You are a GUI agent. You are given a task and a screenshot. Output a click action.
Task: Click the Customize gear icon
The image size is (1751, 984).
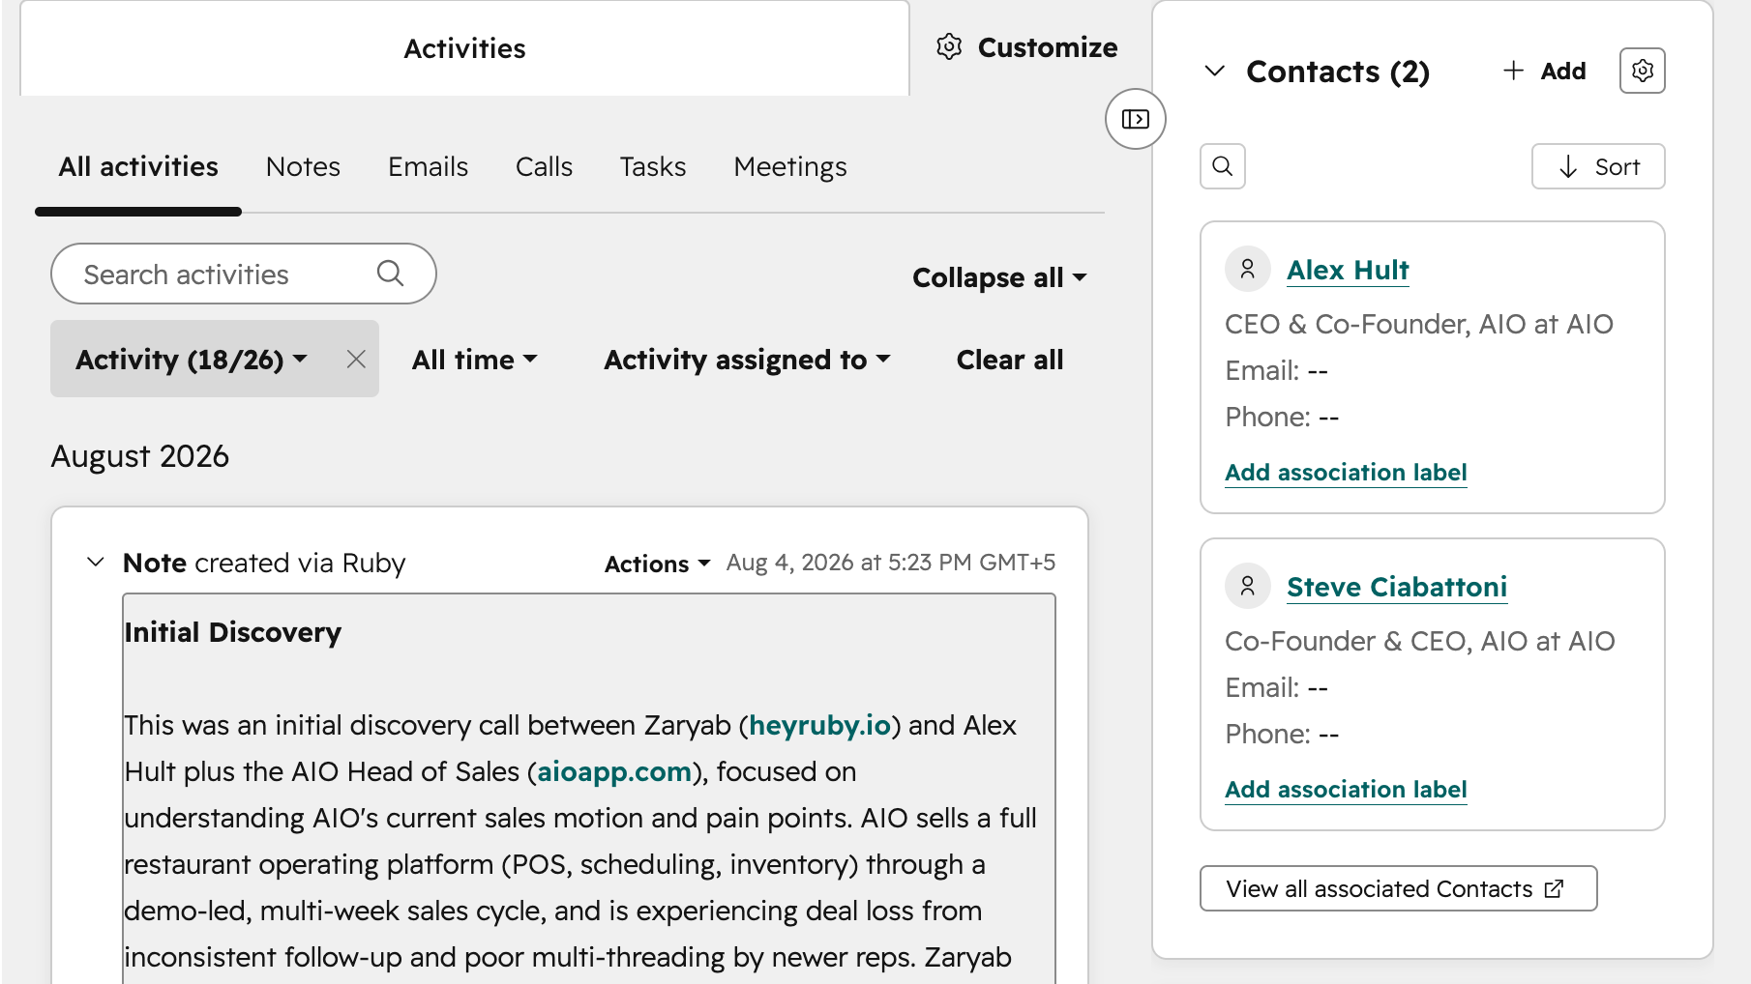point(949,46)
